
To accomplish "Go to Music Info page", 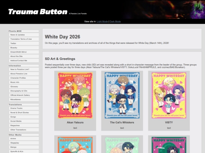I will (24, 82).
